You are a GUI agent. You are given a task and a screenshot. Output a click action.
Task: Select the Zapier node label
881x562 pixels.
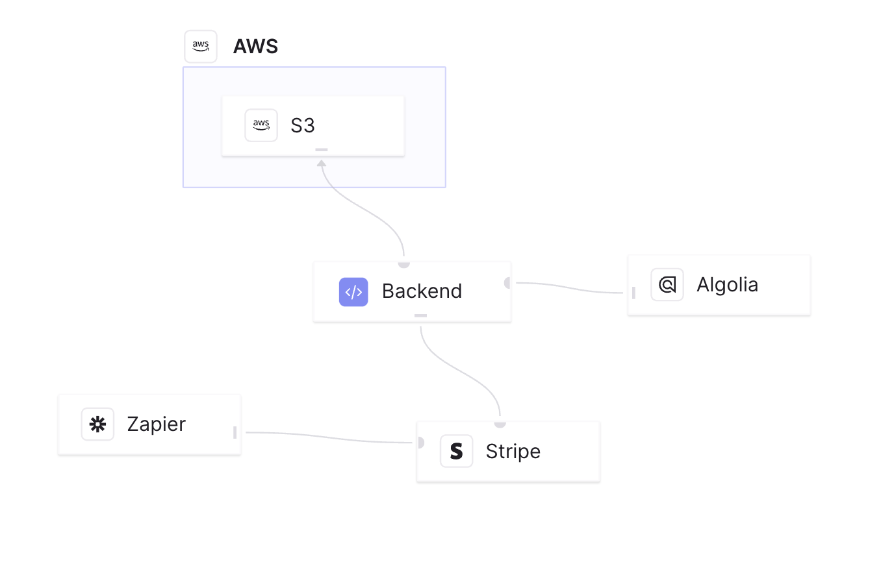pos(157,424)
